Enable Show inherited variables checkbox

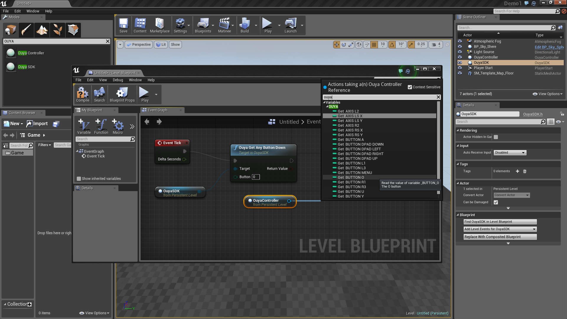(79, 179)
